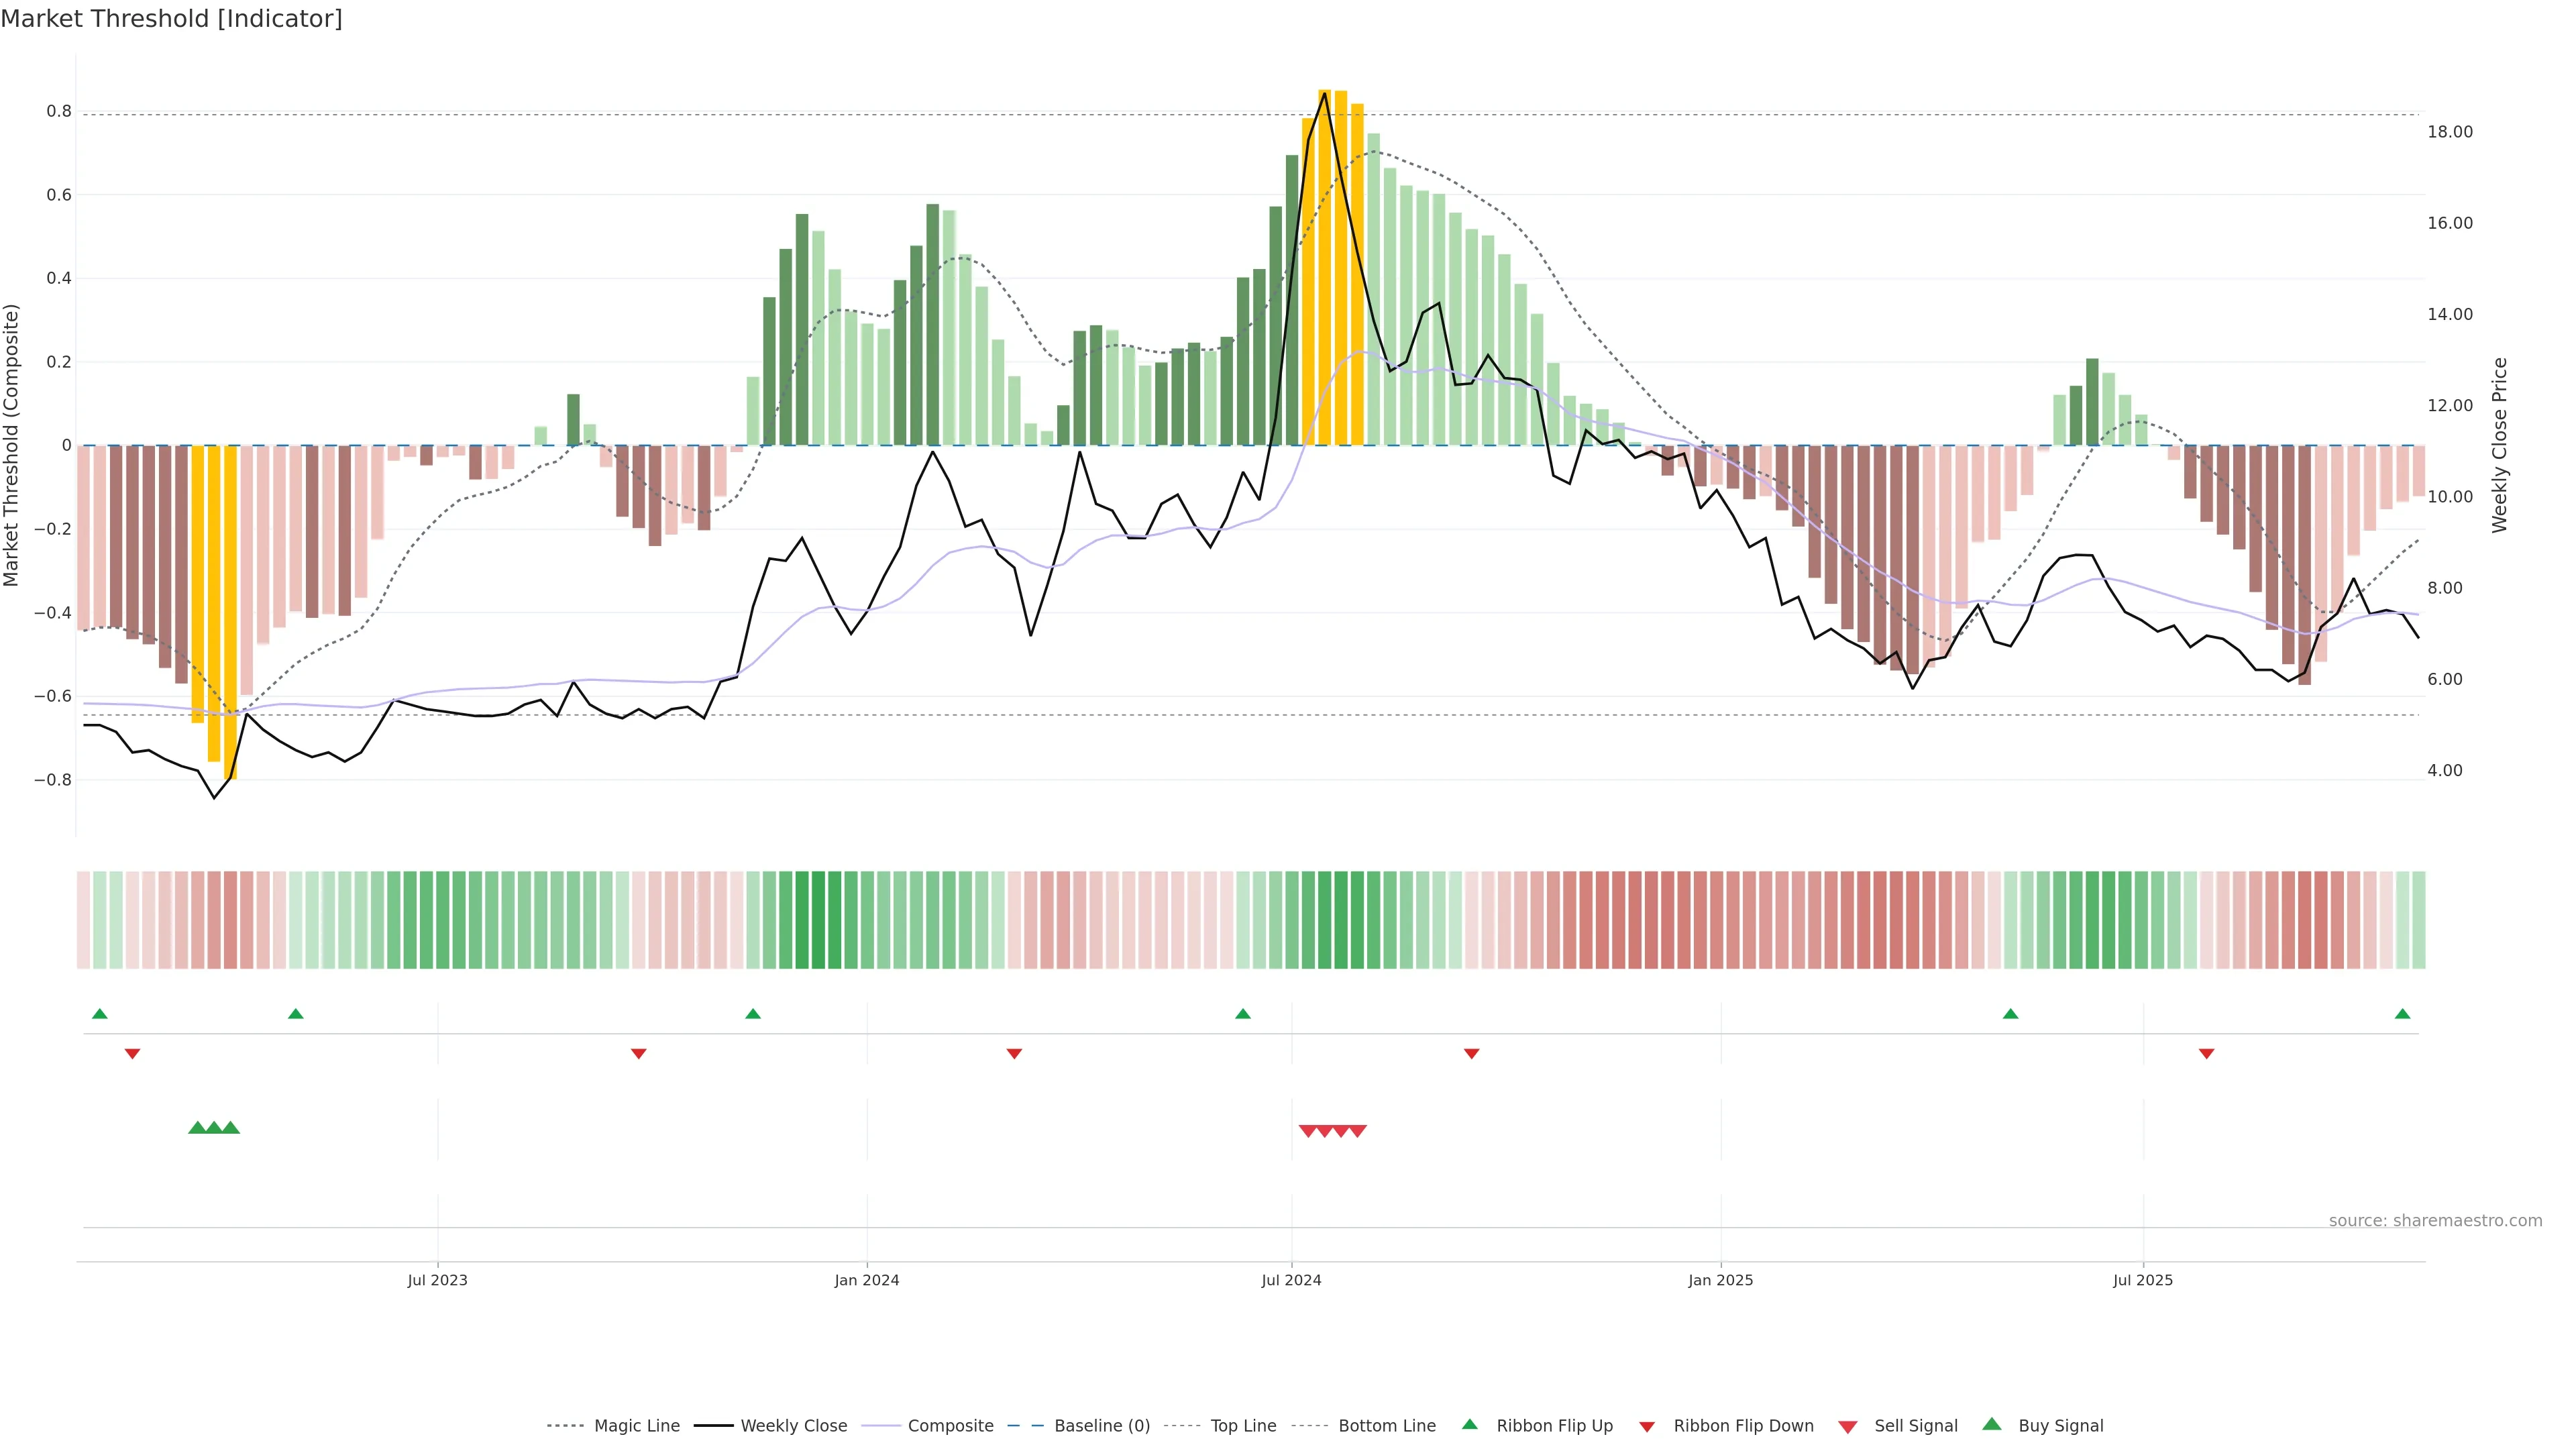Click the Sell Signal legend triangle icon
Viewport: 2576px width, 1449px height.
[1848, 1427]
